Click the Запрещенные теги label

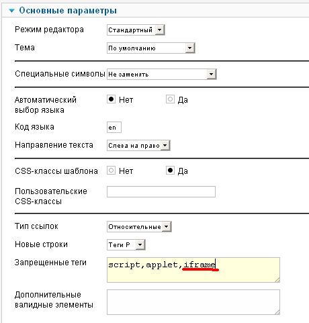(x=50, y=263)
